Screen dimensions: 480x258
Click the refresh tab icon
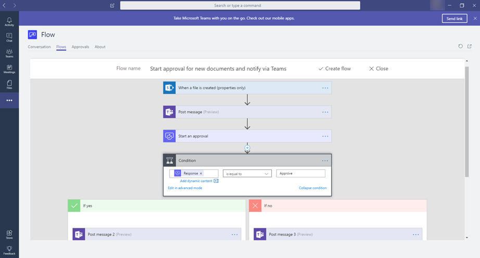point(460,46)
